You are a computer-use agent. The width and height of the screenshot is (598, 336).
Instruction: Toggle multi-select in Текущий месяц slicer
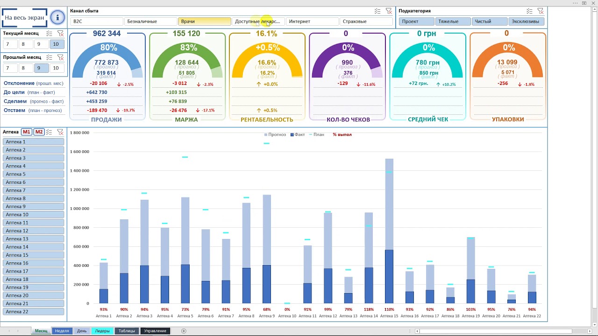click(x=49, y=34)
